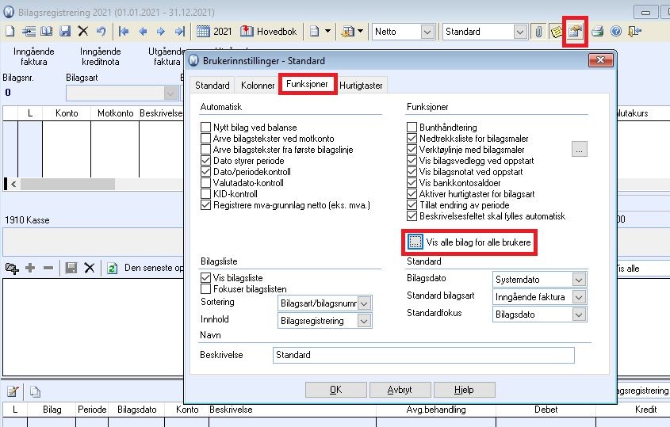Save with the floppy disk toolbar icon
This screenshot has height=427, width=670.
(65, 31)
